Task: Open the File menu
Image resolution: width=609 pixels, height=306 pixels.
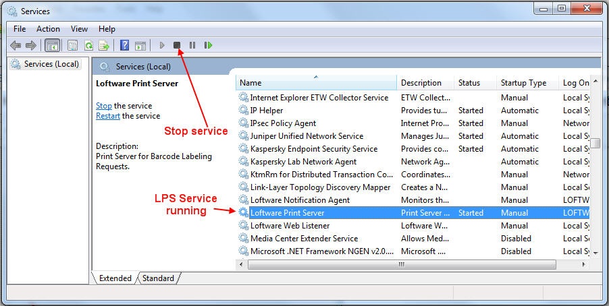Action: 20,29
